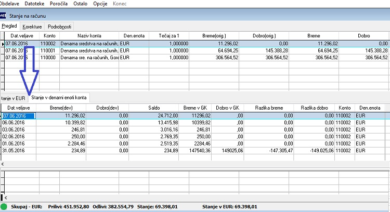The width and height of the screenshot is (390, 212).
Task: Click the Razlika breme column header
Action: 269,108
